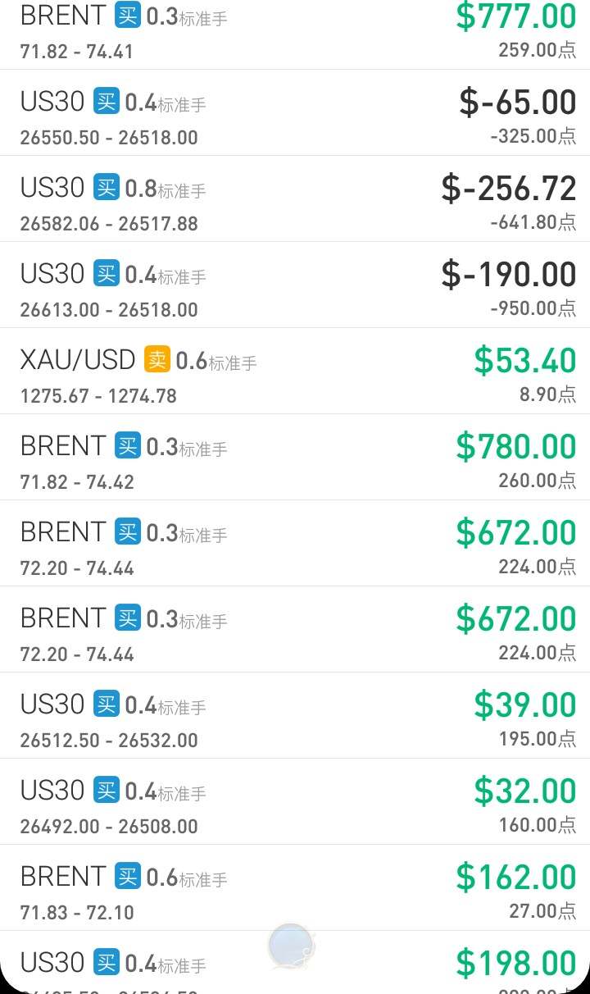Tap buy badge of US30 trade losing $-190.00
This screenshot has height=994, width=590.
(x=107, y=273)
